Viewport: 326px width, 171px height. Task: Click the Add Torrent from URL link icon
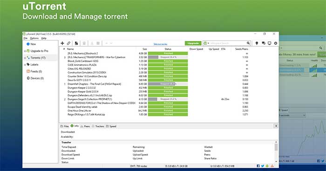click(x=68, y=43)
